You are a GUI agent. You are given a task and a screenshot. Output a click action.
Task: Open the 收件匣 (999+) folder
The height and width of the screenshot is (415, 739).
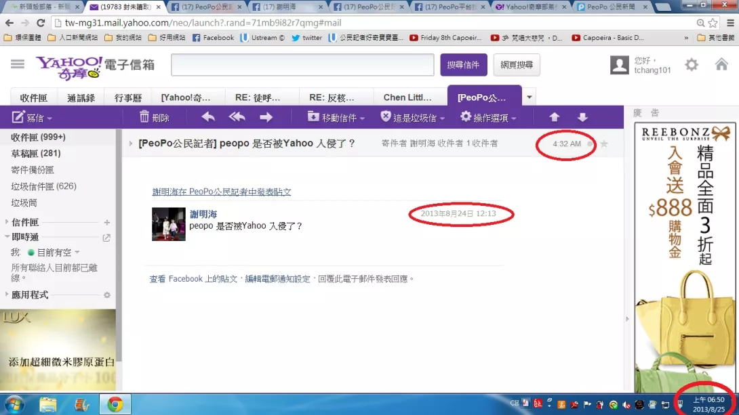tap(39, 137)
